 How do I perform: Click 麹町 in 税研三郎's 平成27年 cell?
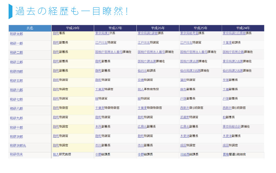coord(98,61)
